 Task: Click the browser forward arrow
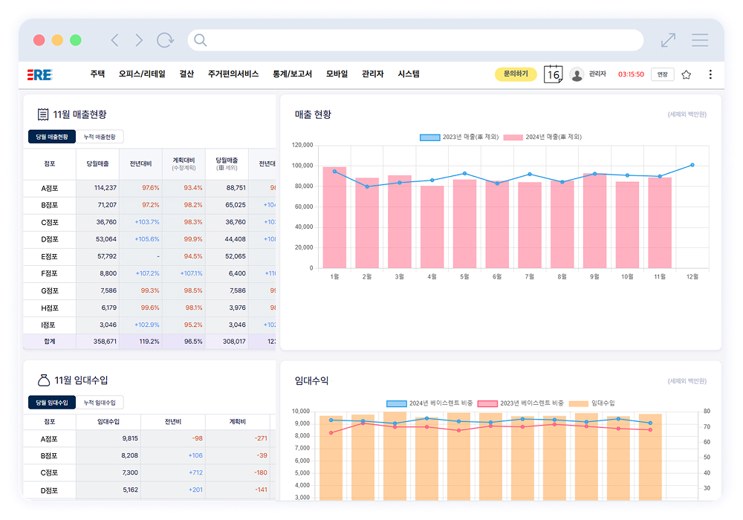(x=139, y=40)
